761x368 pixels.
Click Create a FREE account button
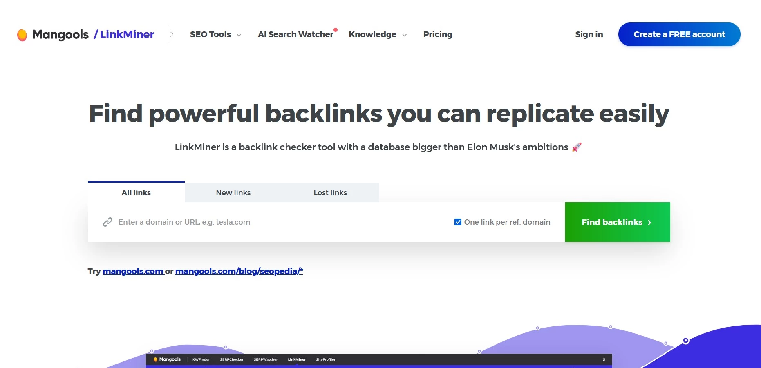coord(679,34)
